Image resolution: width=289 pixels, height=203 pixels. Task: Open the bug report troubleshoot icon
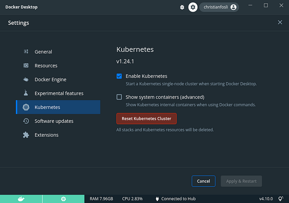pos(182,7)
